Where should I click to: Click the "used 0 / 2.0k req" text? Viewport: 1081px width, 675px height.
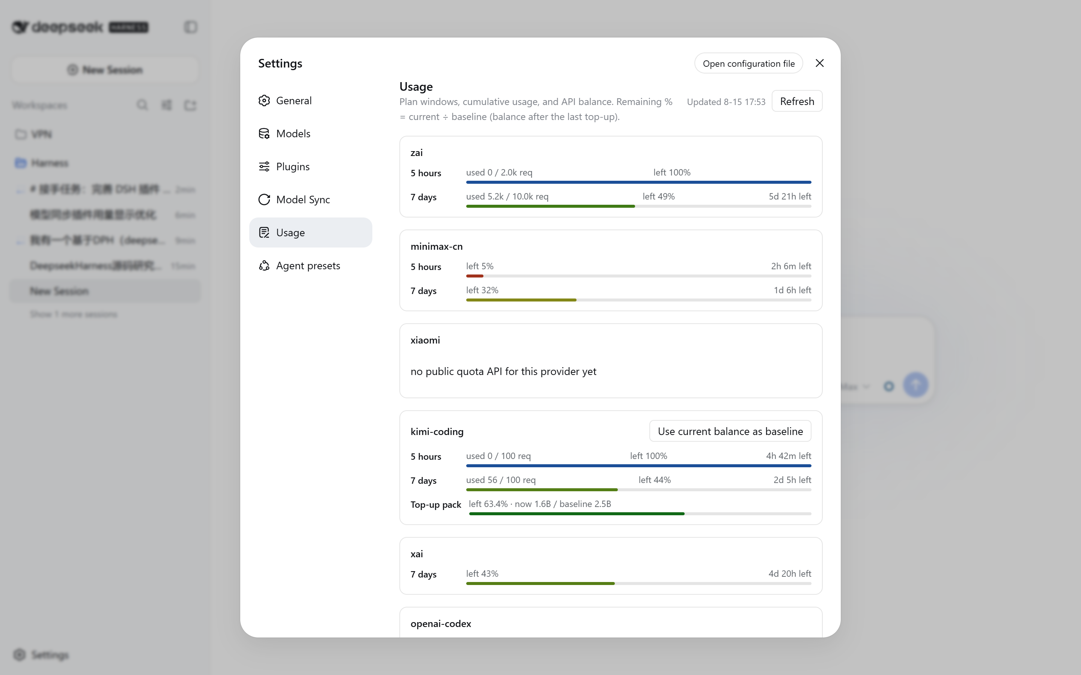[499, 172]
